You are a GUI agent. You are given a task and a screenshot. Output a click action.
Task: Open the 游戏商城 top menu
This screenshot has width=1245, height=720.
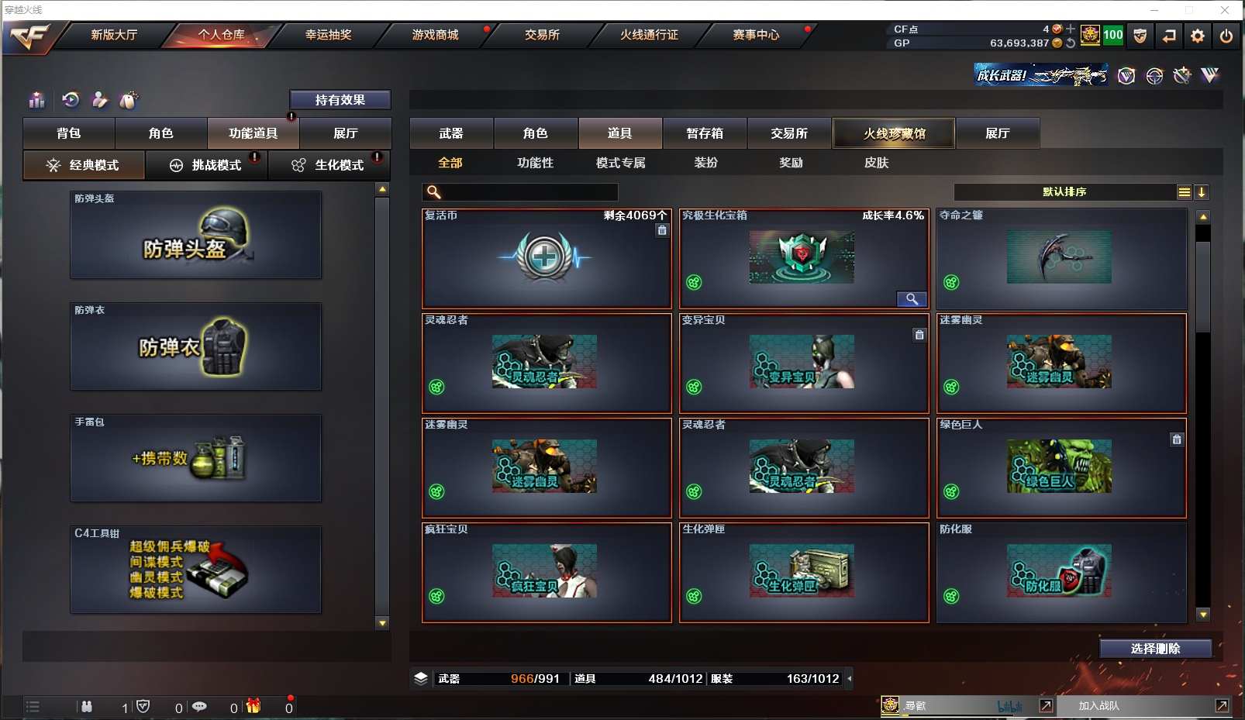pyautogui.click(x=435, y=35)
